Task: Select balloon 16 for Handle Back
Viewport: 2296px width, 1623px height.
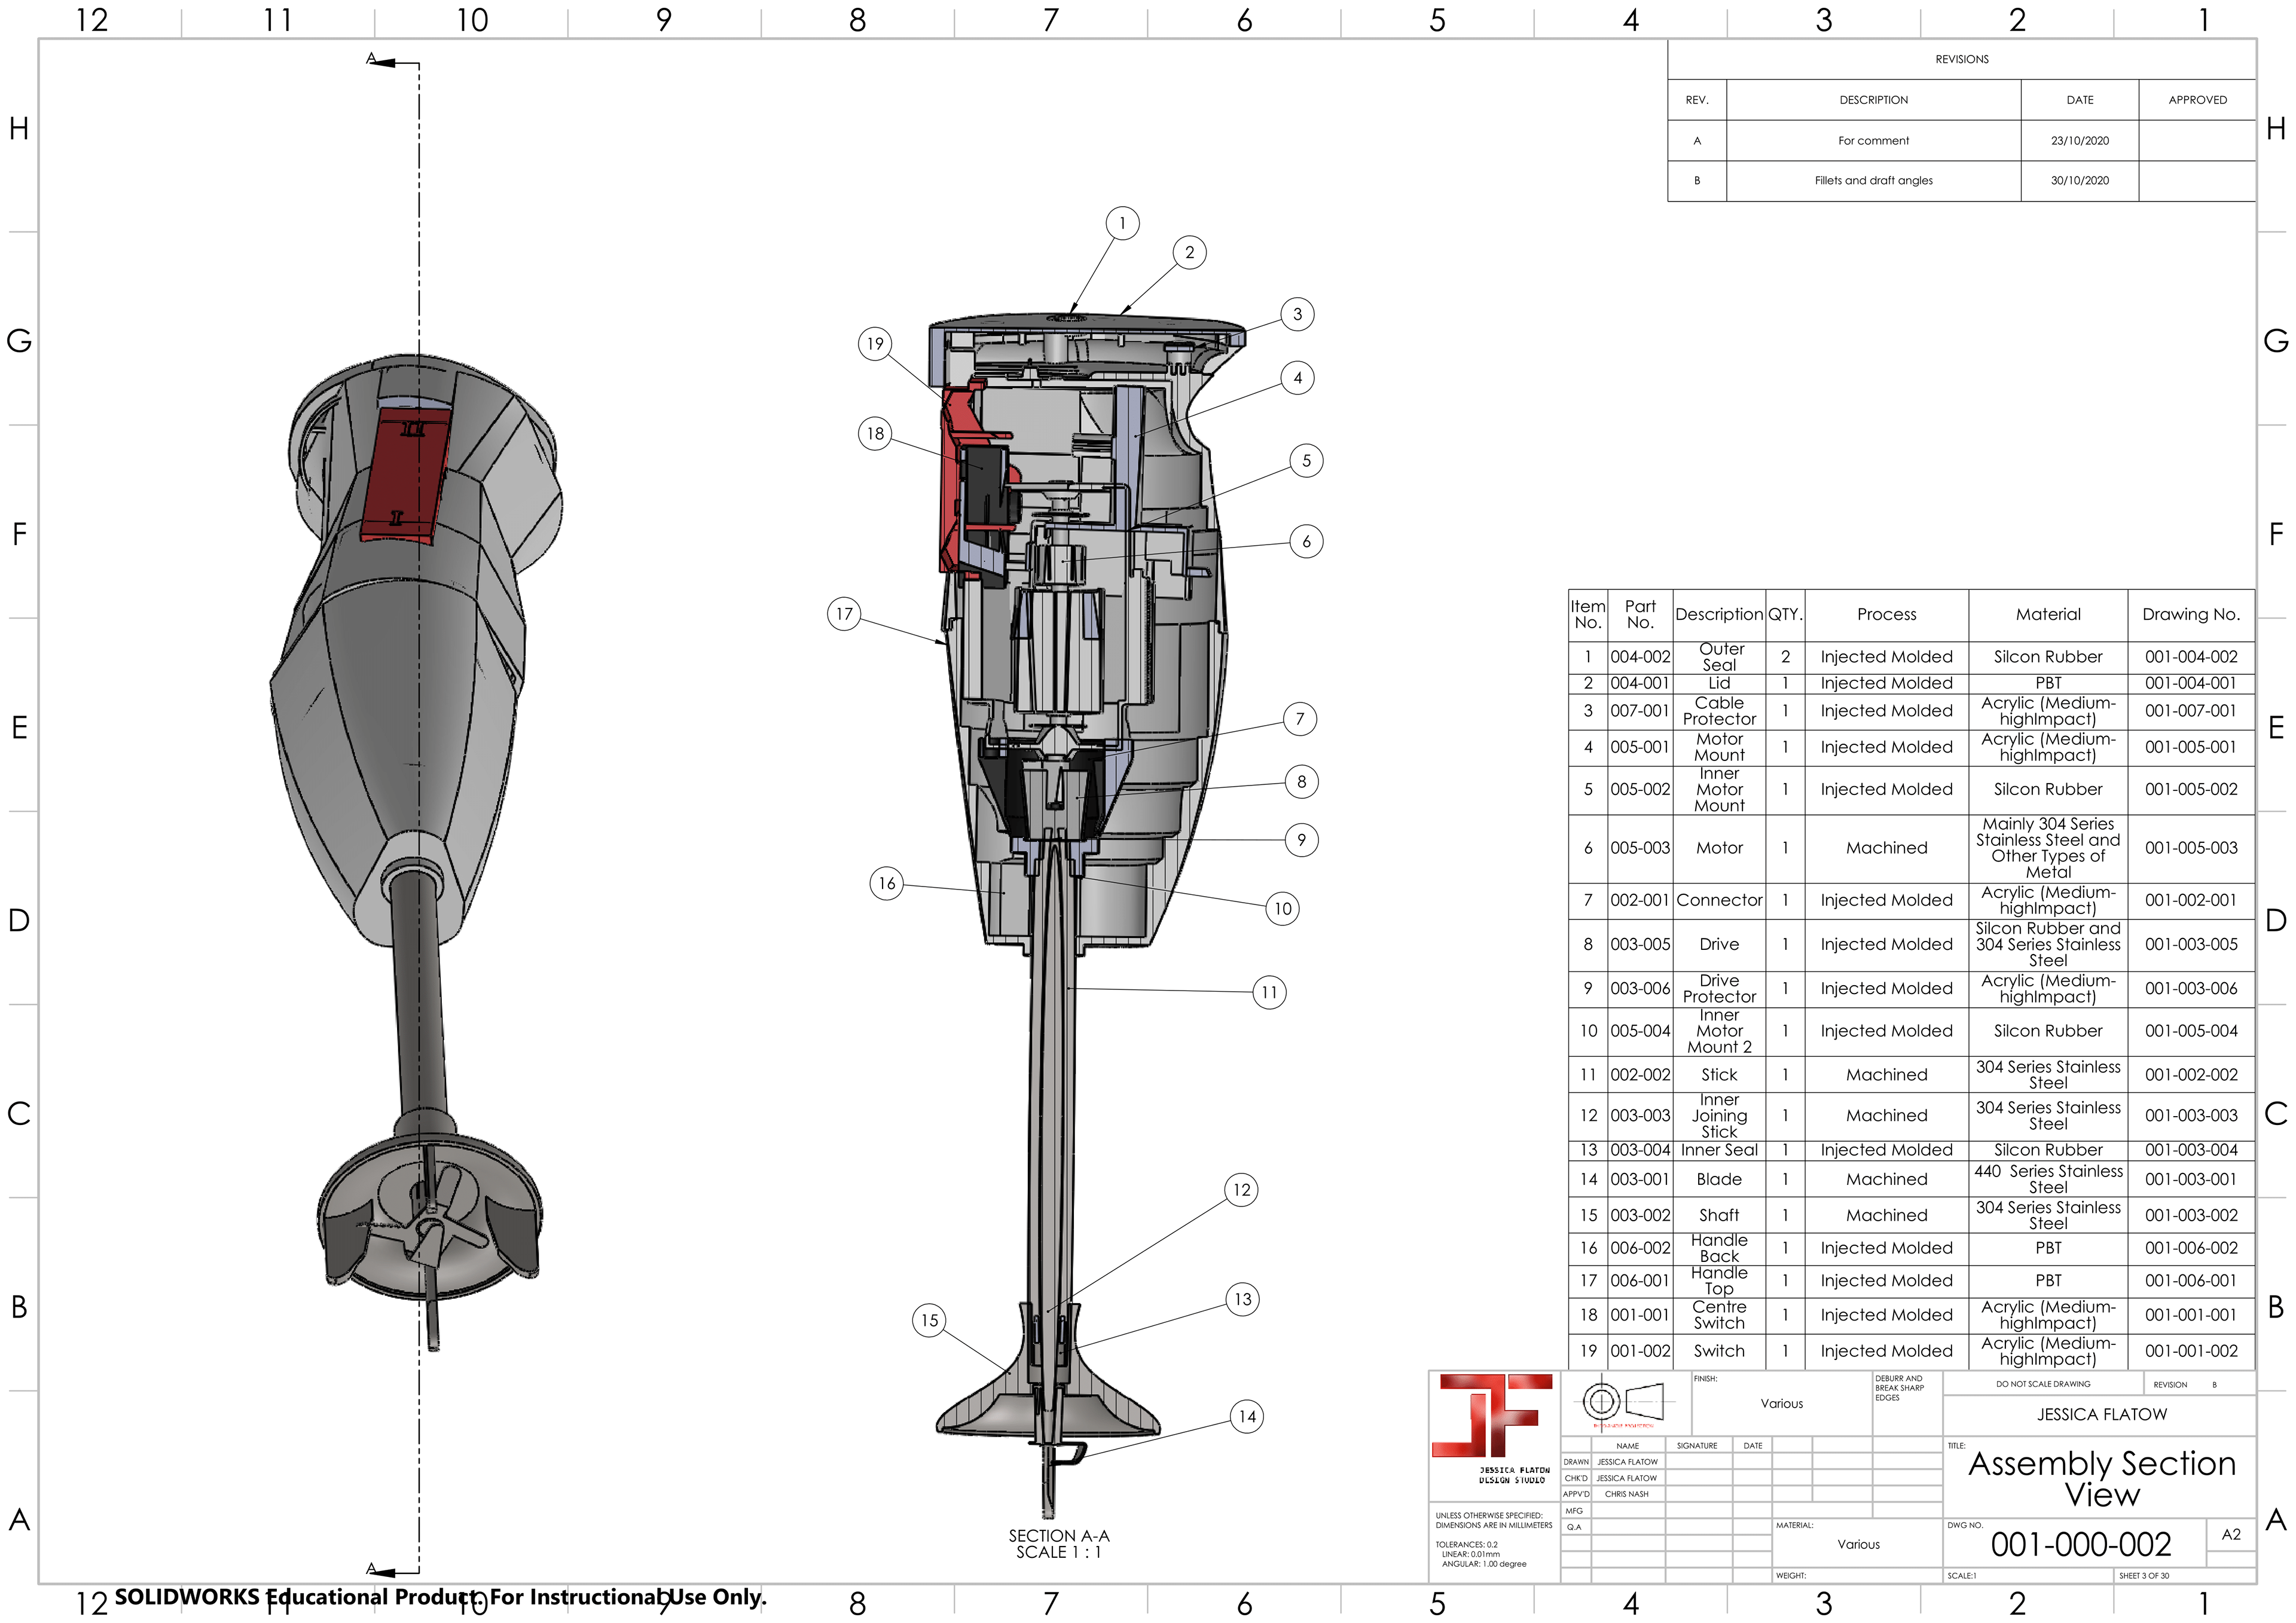Action: click(886, 883)
